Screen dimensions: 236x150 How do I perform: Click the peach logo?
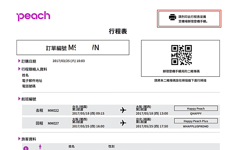(x=33, y=16)
